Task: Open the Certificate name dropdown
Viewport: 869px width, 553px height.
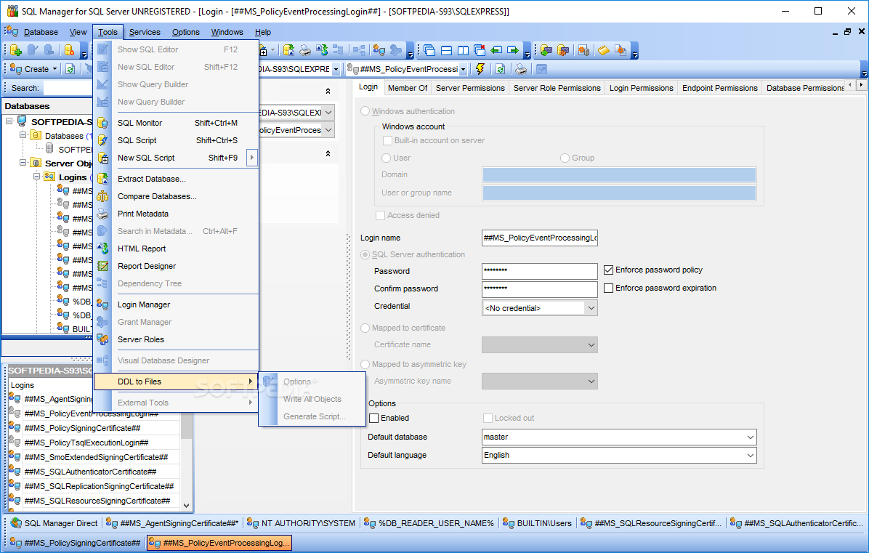Action: tap(591, 344)
